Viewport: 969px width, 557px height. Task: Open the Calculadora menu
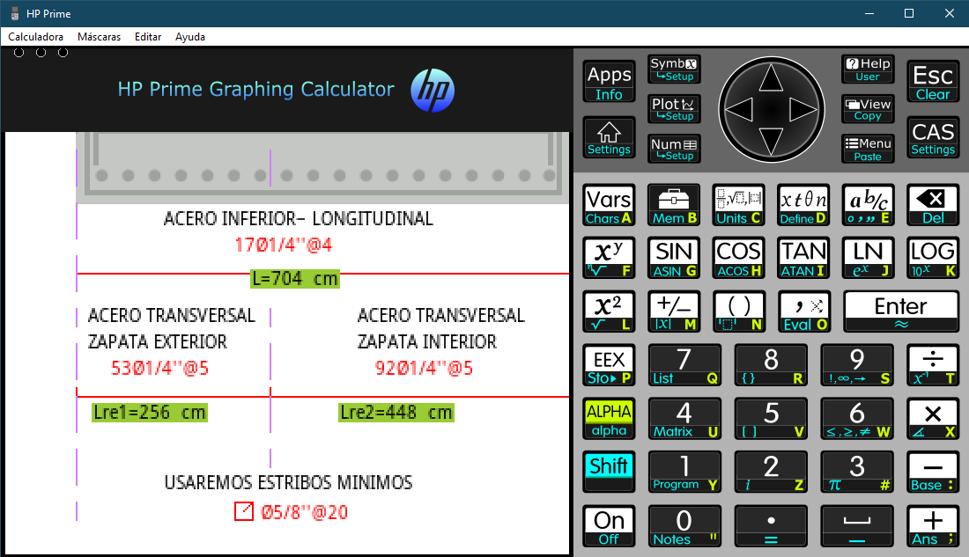point(35,37)
